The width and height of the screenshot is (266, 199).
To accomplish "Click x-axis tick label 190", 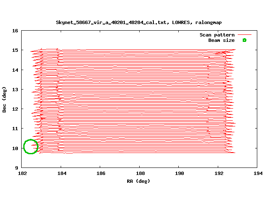I will click(180, 173).
